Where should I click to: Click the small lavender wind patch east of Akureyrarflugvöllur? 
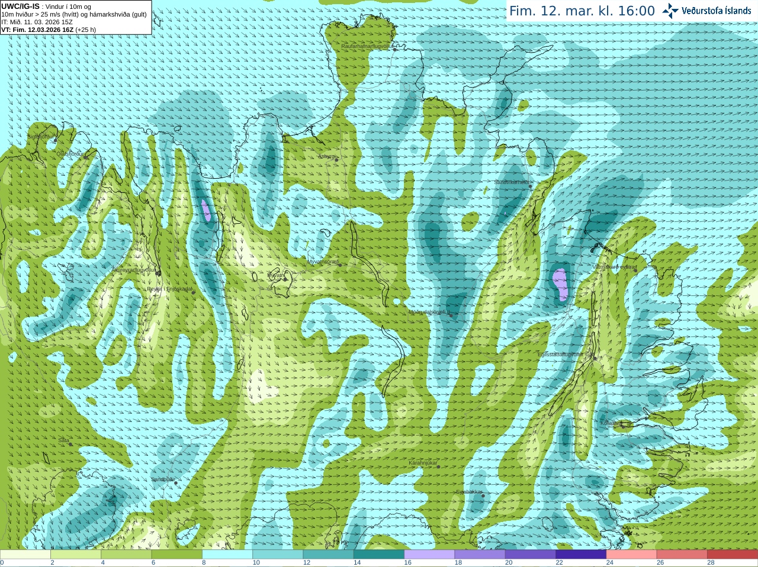pos(205,210)
